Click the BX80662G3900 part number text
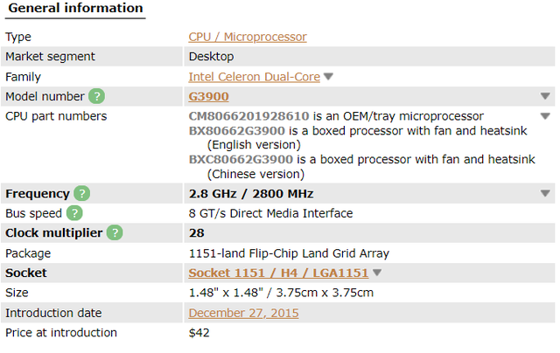The width and height of the screenshot is (560, 353). 241,130
